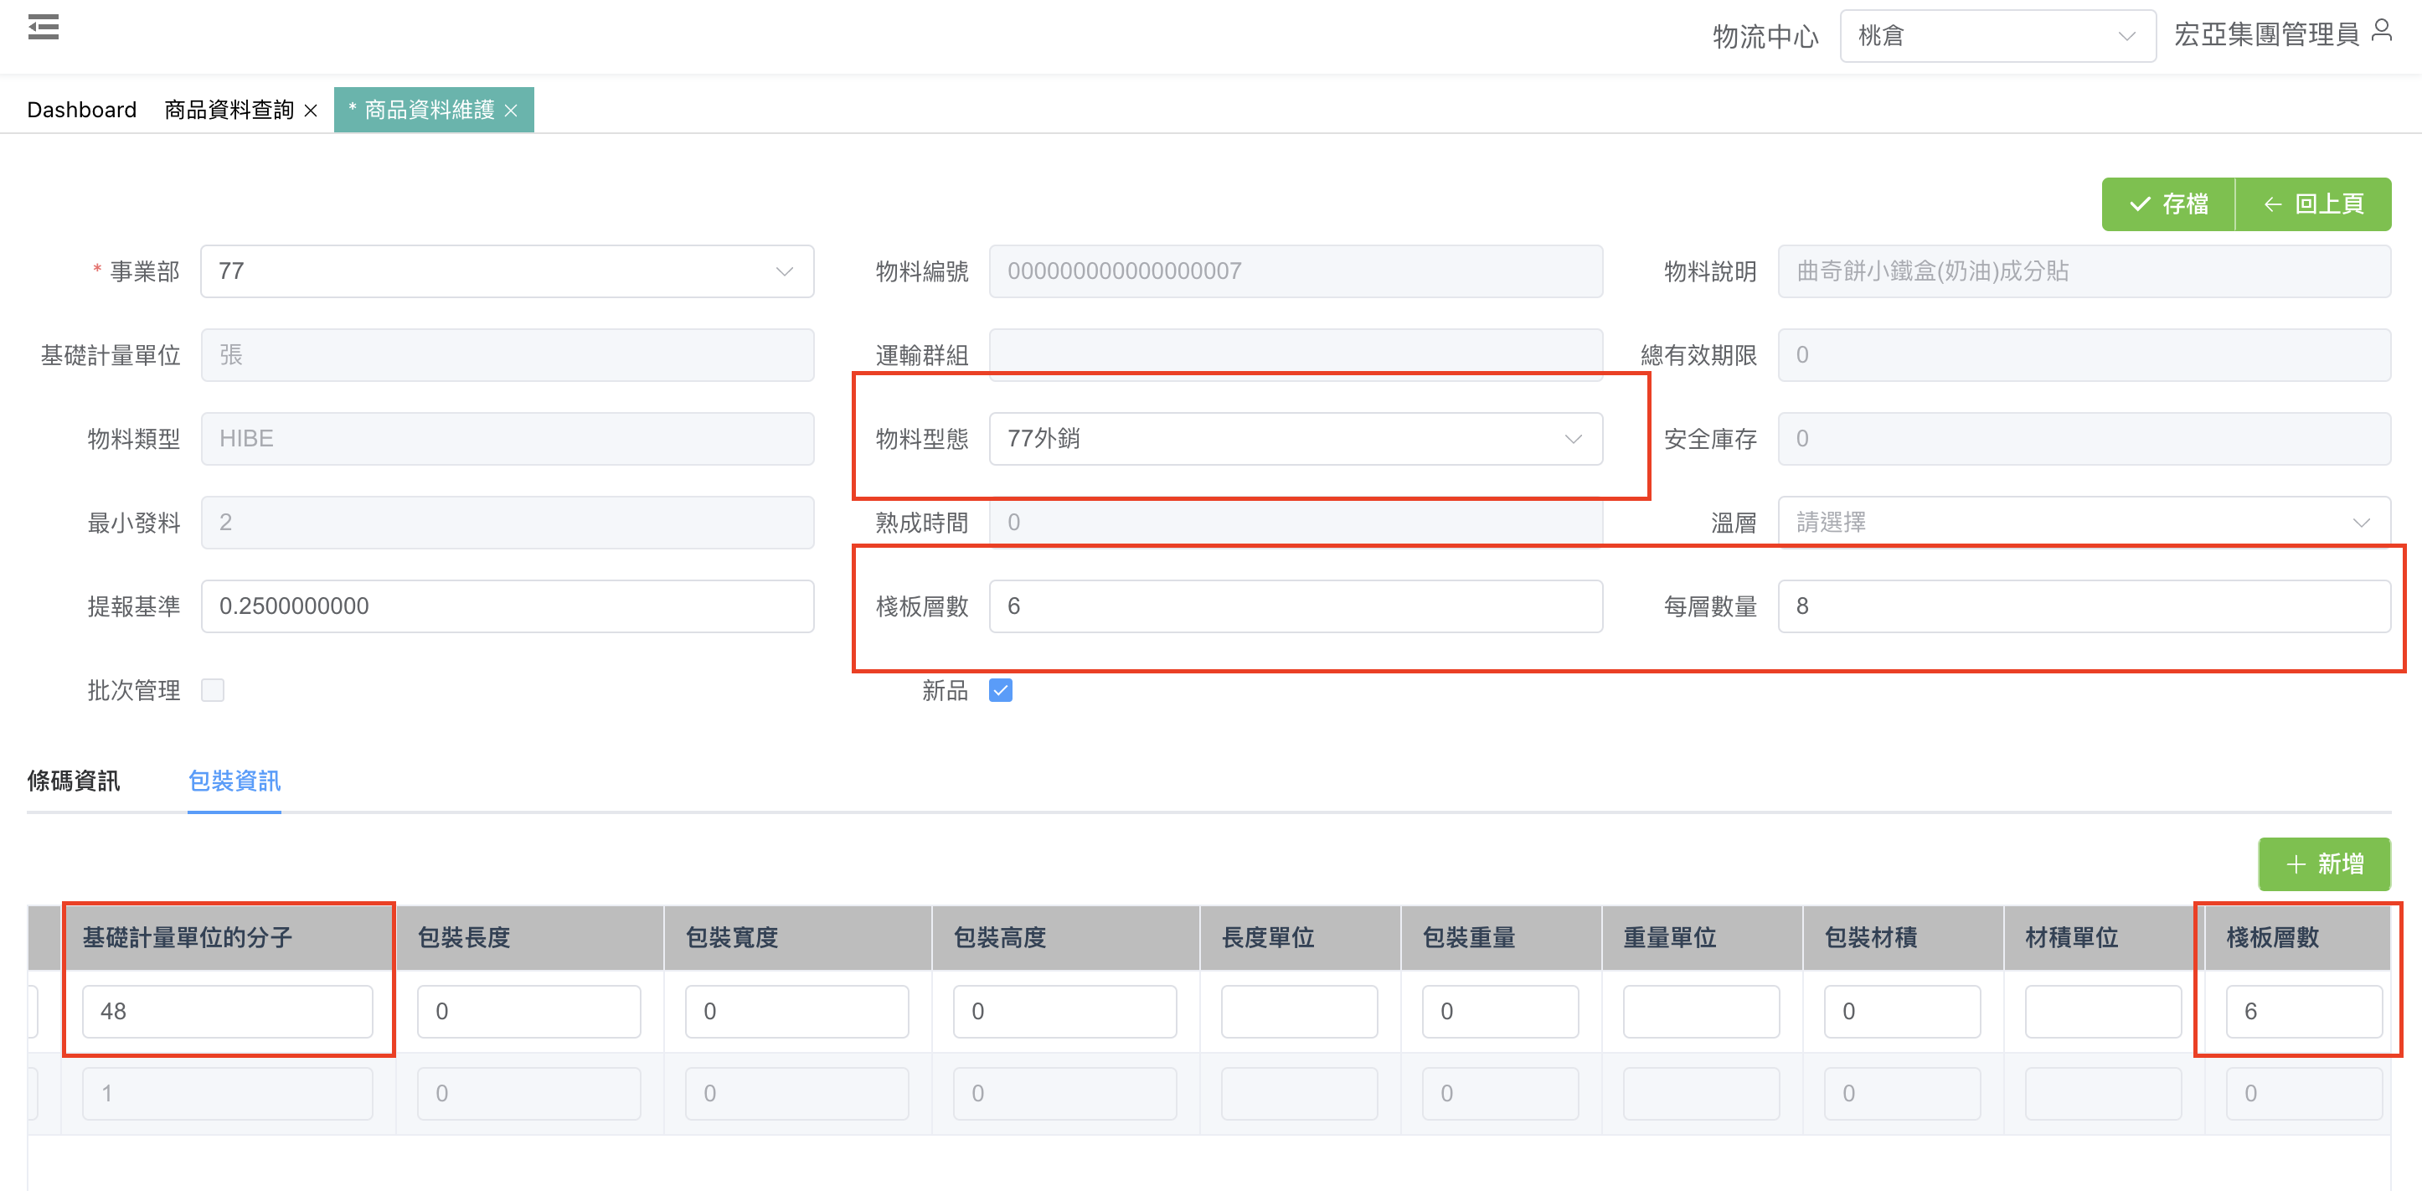Click the 包裝長度 field in the 48 row
This screenshot has height=1191, width=2422.
point(528,1012)
